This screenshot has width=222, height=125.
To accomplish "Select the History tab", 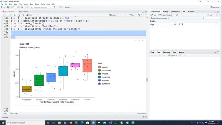I will click(165, 11).
